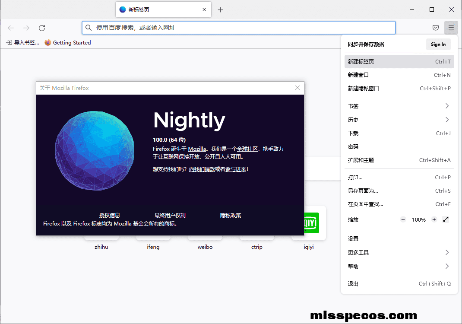The height and width of the screenshot is (324, 462).
Task: Click the minus button to decrease zoom
Action: 403,219
